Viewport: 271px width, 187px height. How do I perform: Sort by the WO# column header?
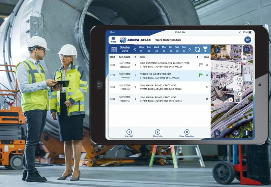[x=112, y=57]
